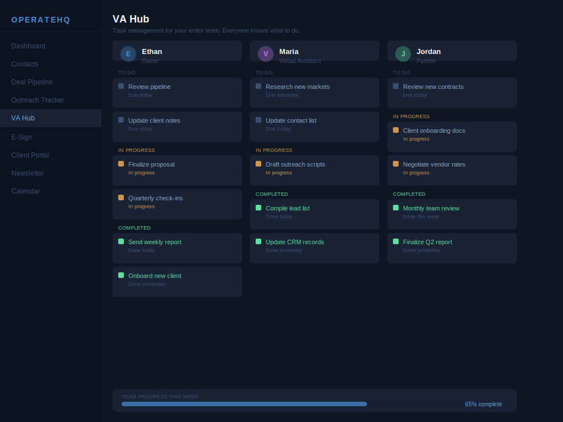Open Send weekly report task title
The width and height of the screenshot is (563, 422).
pyautogui.click(x=155, y=242)
